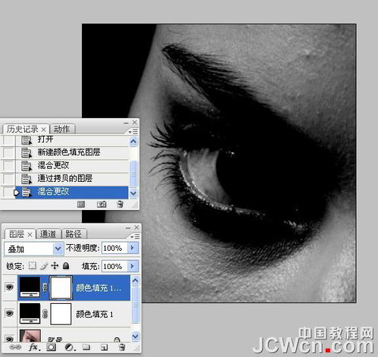Open layer style fx menu
378x357 pixels.
tap(34, 347)
